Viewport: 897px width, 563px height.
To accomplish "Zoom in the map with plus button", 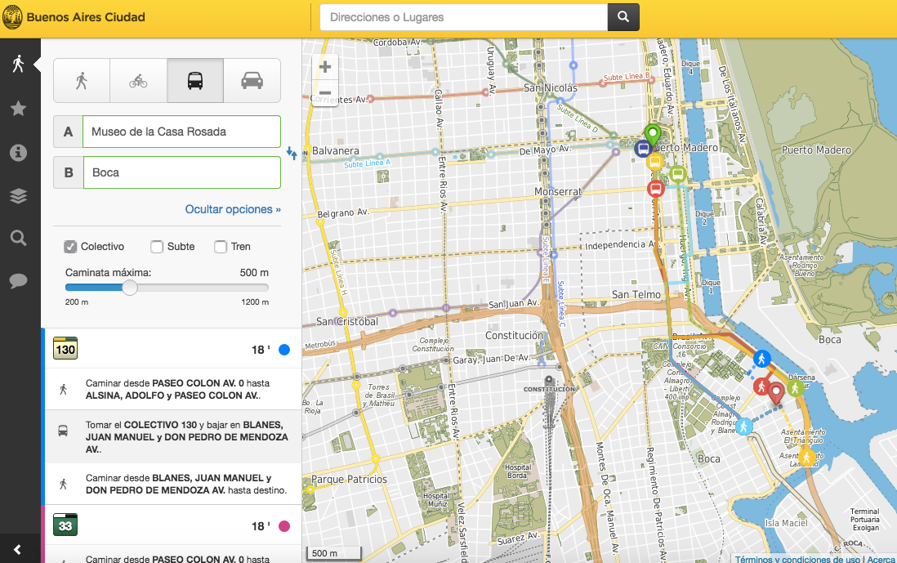I will point(325,66).
